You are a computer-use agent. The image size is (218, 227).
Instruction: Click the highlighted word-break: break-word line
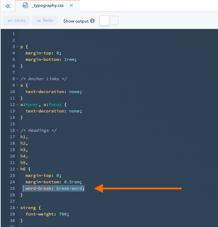[55, 188]
